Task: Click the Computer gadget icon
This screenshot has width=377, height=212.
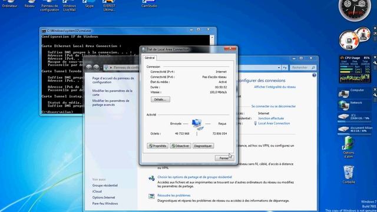Action: (344, 93)
